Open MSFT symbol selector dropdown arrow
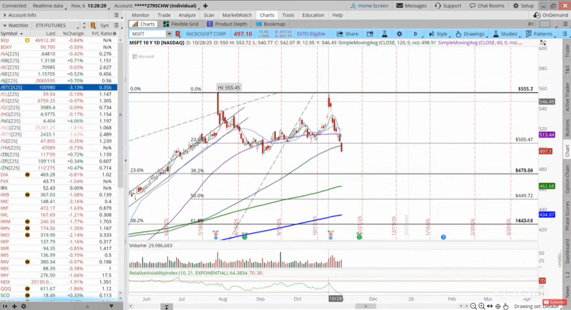This screenshot has height=310, width=571. [169, 34]
